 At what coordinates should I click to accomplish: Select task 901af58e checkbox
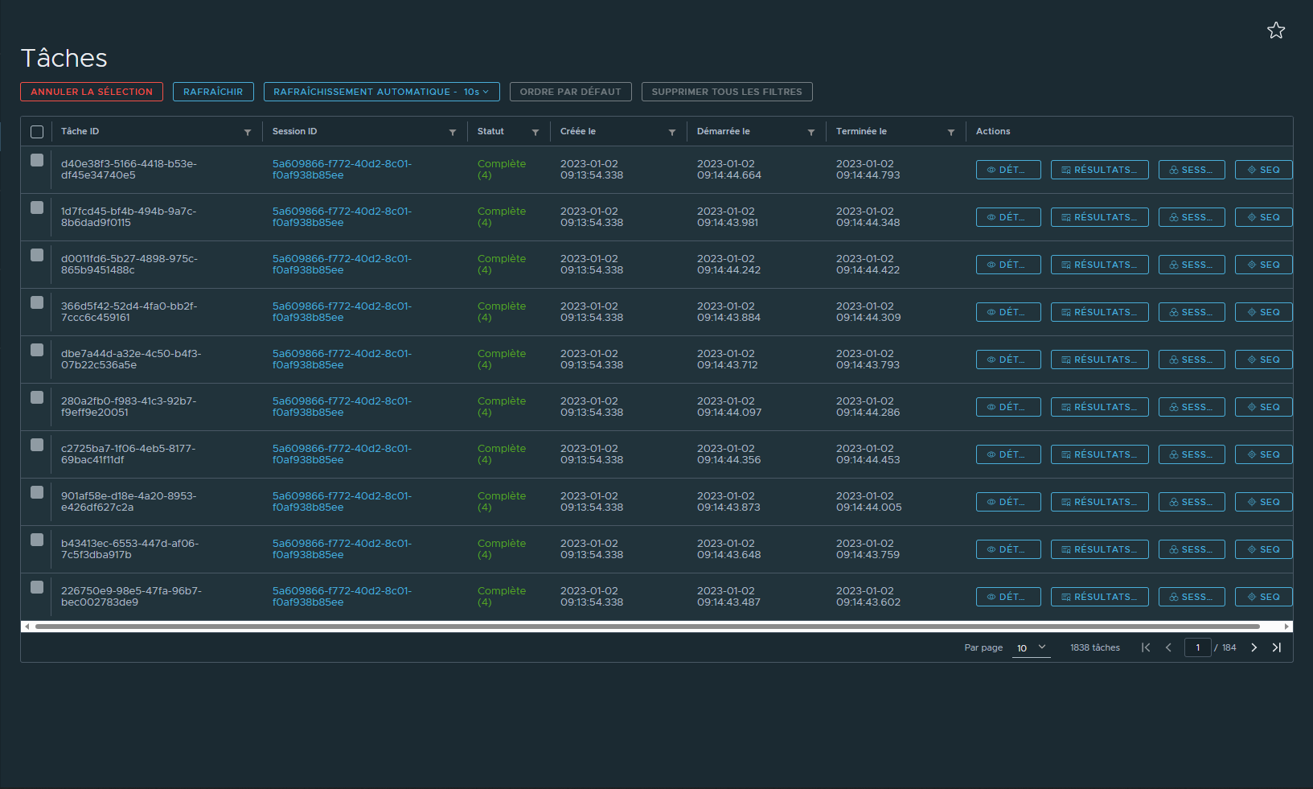(37, 492)
